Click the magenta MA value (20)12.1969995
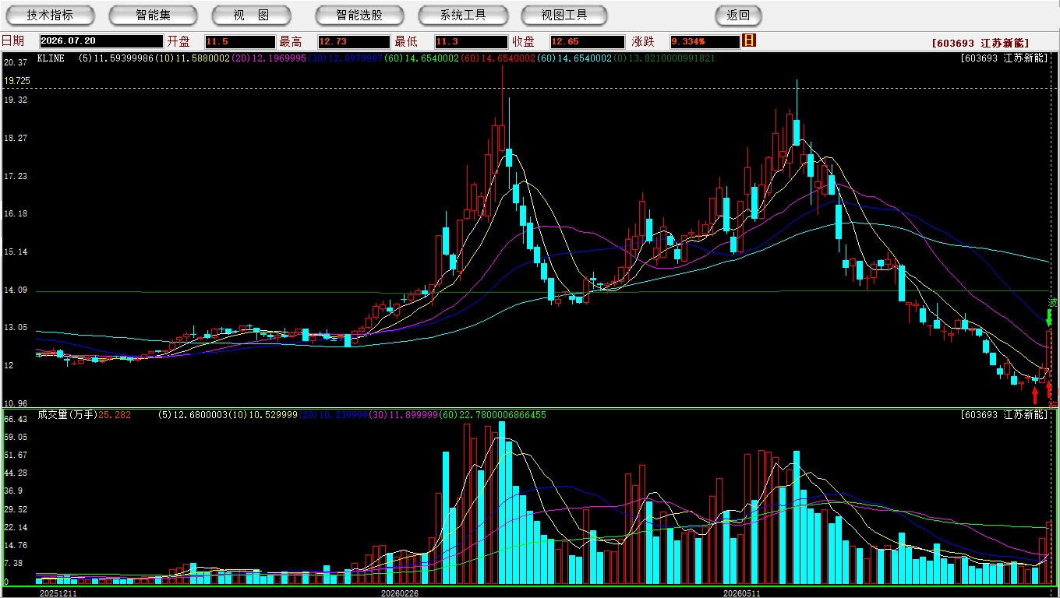The width and height of the screenshot is (1060, 598). (267, 58)
